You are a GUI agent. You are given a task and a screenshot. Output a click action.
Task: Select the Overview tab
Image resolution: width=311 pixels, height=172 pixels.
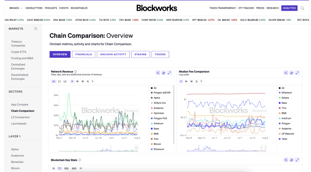pyautogui.click(x=60, y=55)
